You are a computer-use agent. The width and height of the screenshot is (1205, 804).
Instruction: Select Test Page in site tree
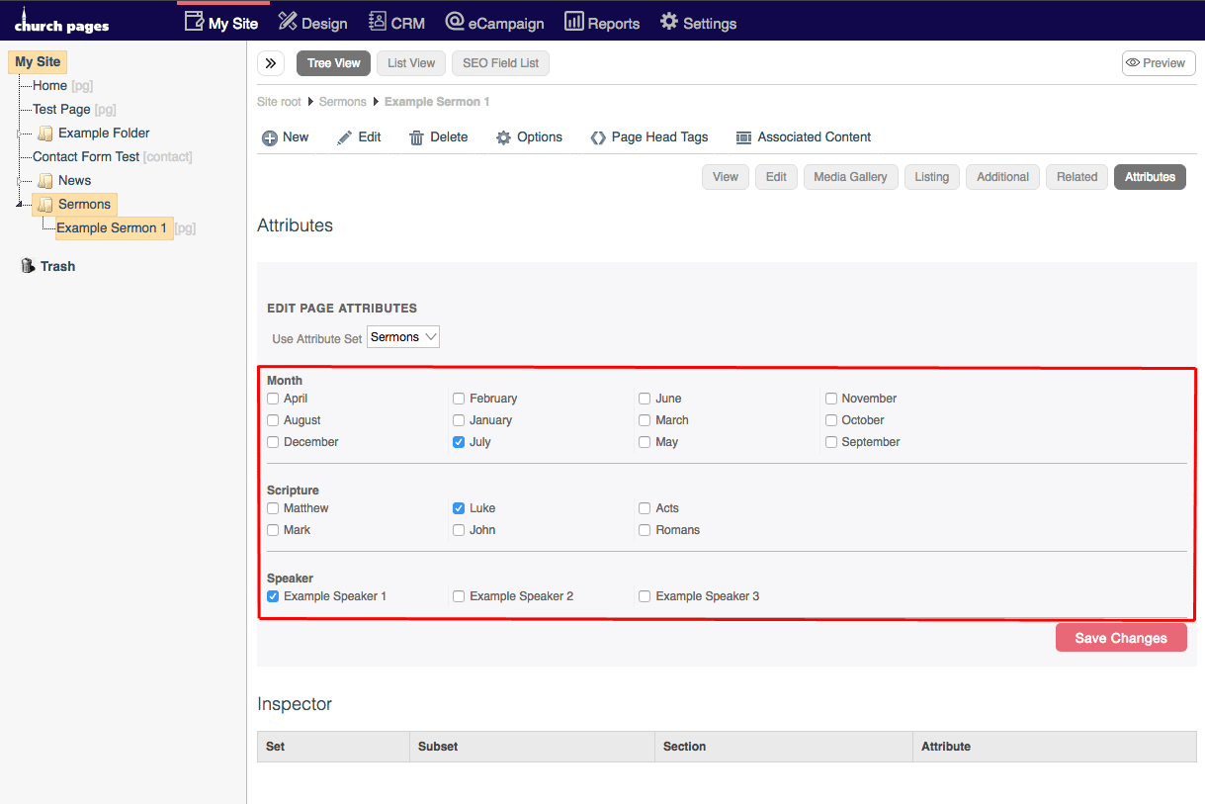click(61, 110)
